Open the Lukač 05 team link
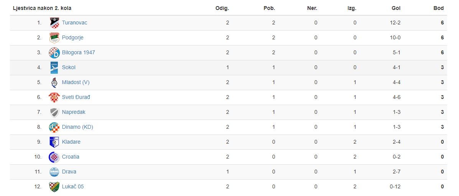The image size is (459, 196). click(73, 187)
